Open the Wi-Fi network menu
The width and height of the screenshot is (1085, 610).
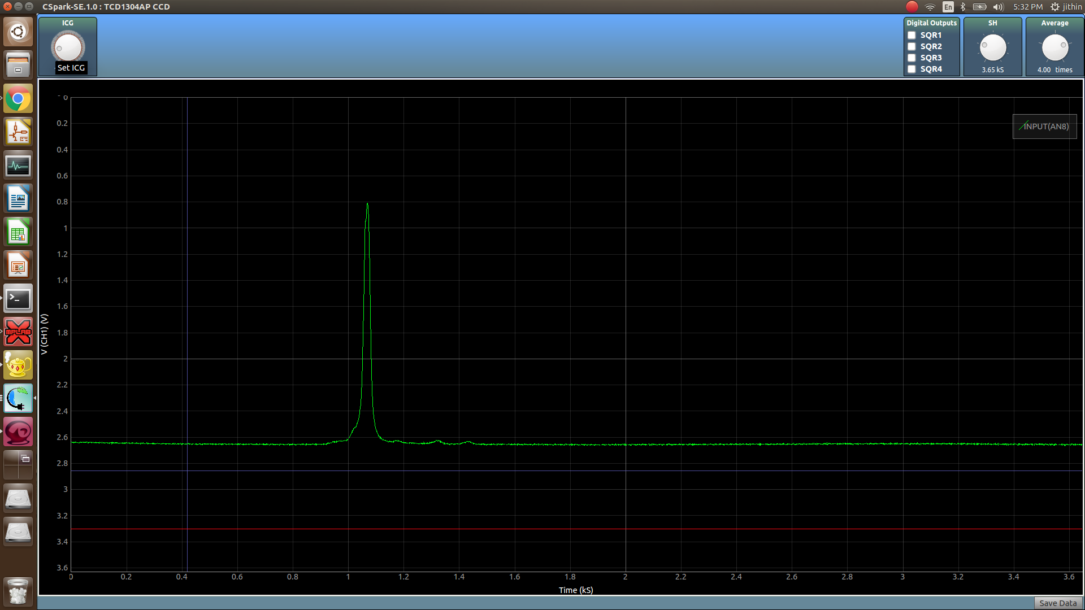click(930, 7)
